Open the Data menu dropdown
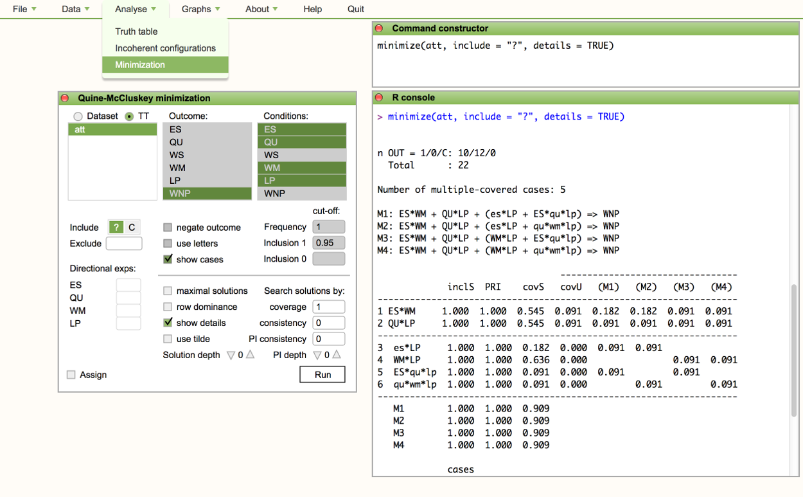 75,9
